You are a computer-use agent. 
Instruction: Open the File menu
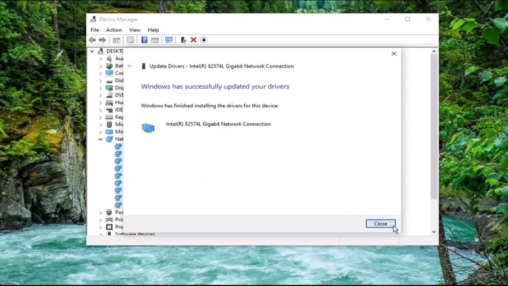click(x=95, y=30)
